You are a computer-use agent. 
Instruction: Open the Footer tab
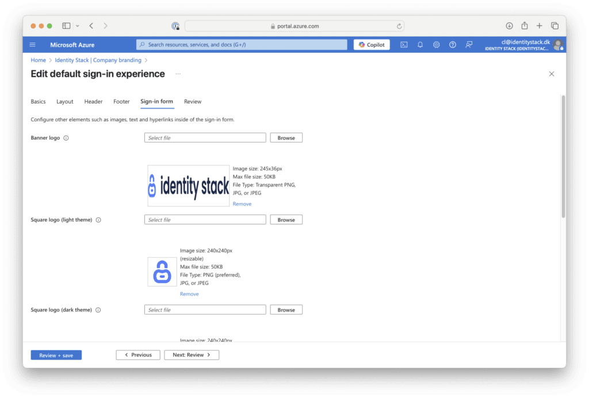tap(121, 101)
